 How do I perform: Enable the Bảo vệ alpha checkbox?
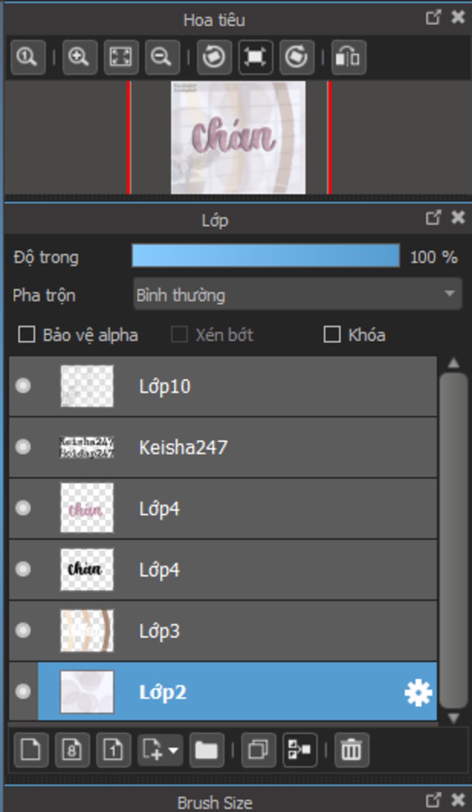coord(27,334)
